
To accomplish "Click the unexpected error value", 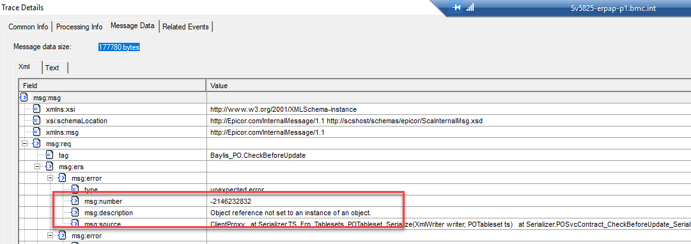I will [237, 189].
